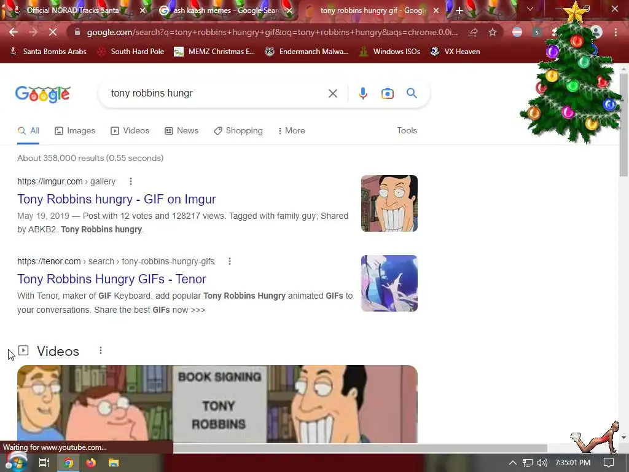Screen dimensions: 629x472
Task: Switch to ash kaash memes tab
Action: [225, 10]
